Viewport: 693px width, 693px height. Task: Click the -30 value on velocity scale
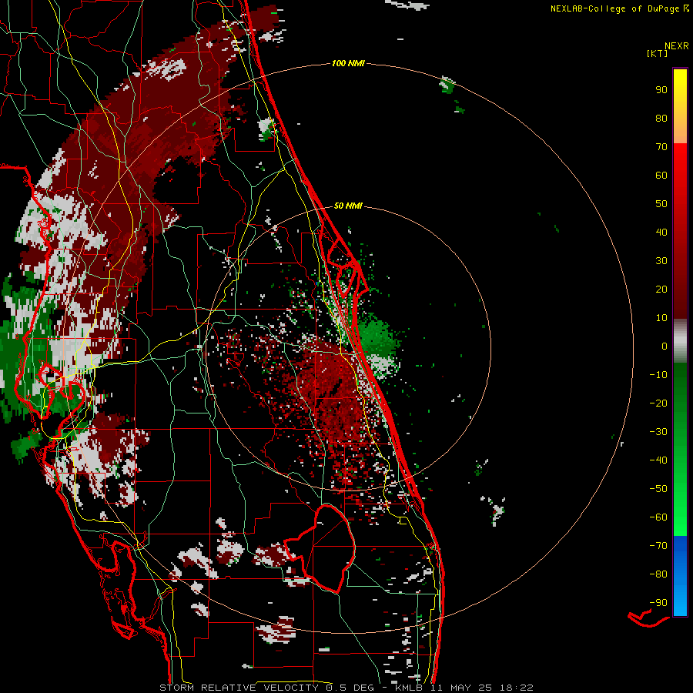click(x=658, y=432)
